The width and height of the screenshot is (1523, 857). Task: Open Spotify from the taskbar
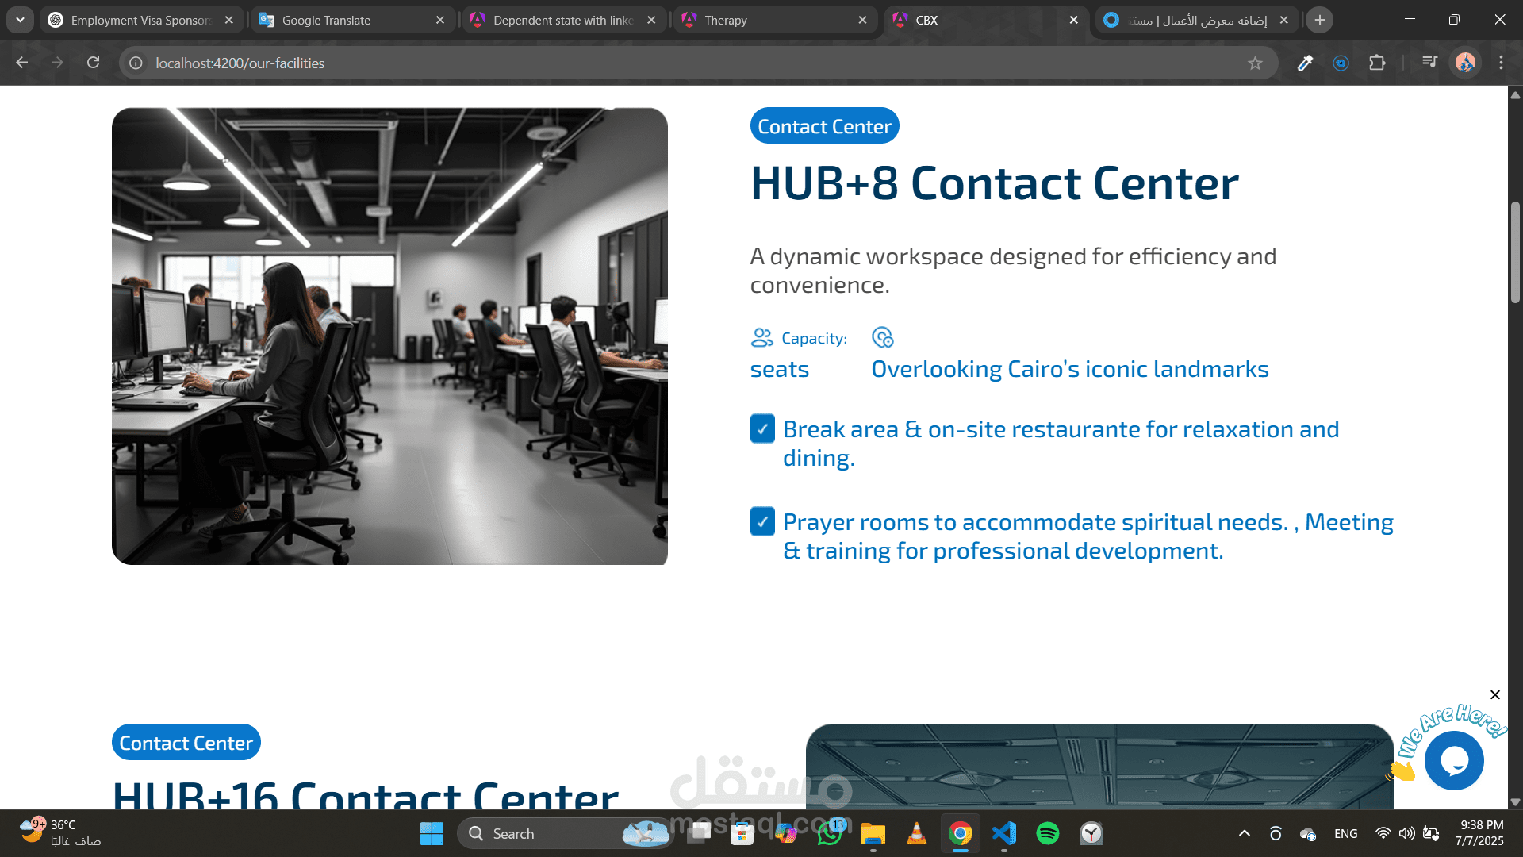[1047, 834]
